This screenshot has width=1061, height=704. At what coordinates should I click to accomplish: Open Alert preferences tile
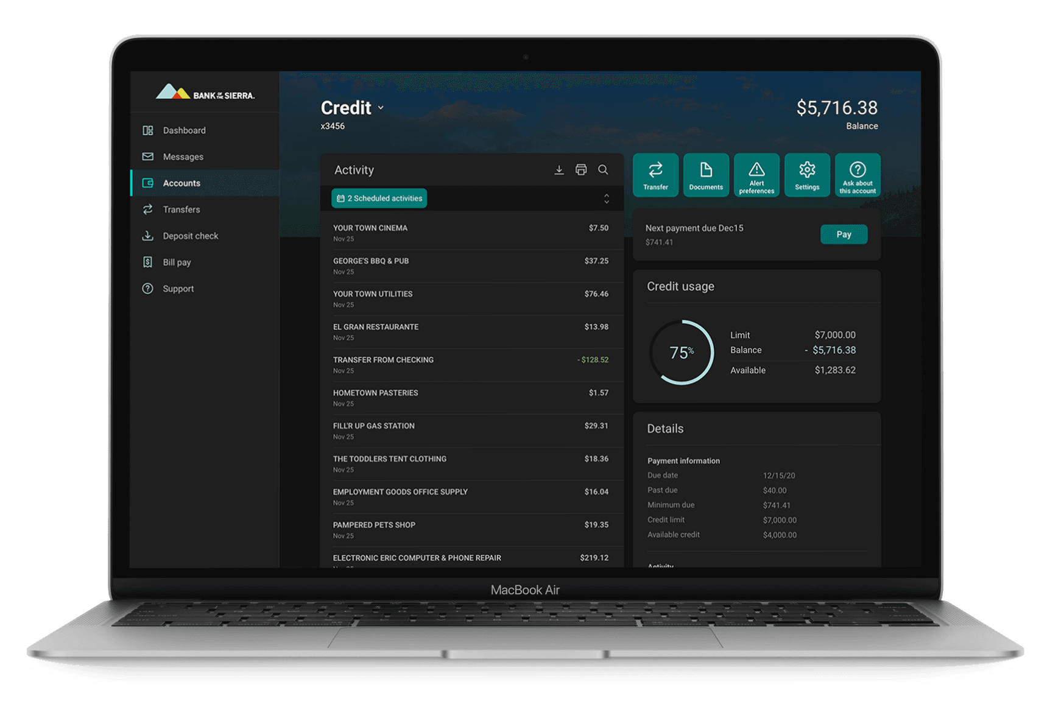(x=756, y=175)
